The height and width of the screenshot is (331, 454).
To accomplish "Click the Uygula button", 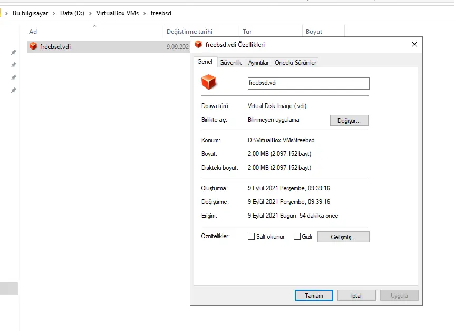I will pos(399,295).
